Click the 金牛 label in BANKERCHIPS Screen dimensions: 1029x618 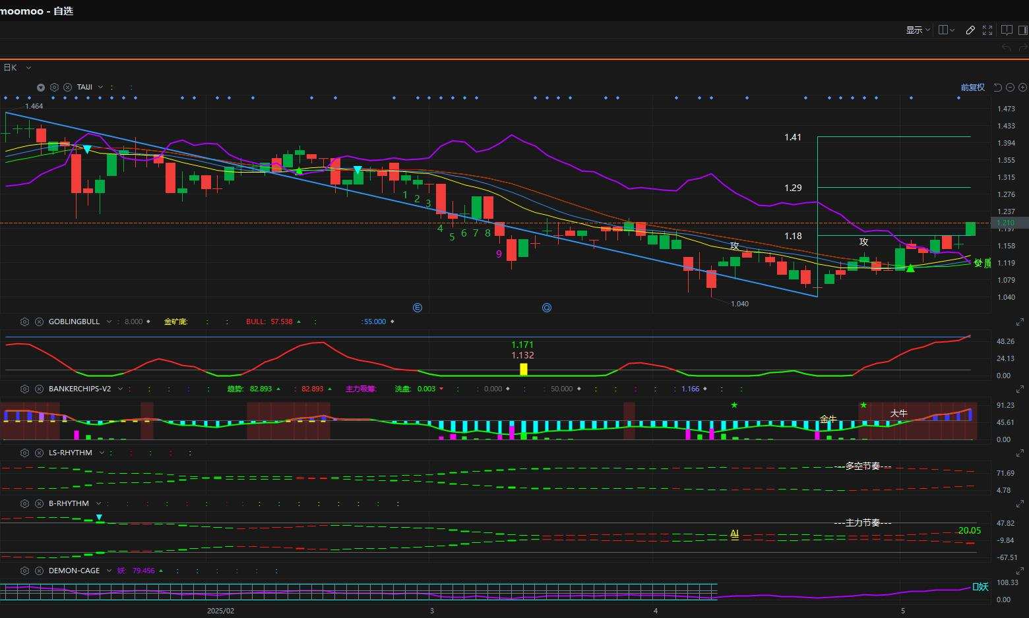tap(828, 419)
